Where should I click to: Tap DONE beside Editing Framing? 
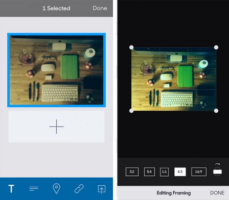pyautogui.click(x=217, y=193)
